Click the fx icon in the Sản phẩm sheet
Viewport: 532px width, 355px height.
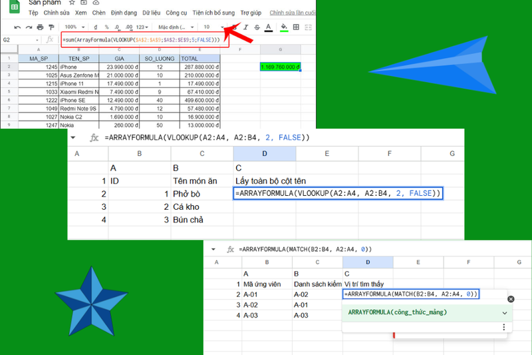49,40
